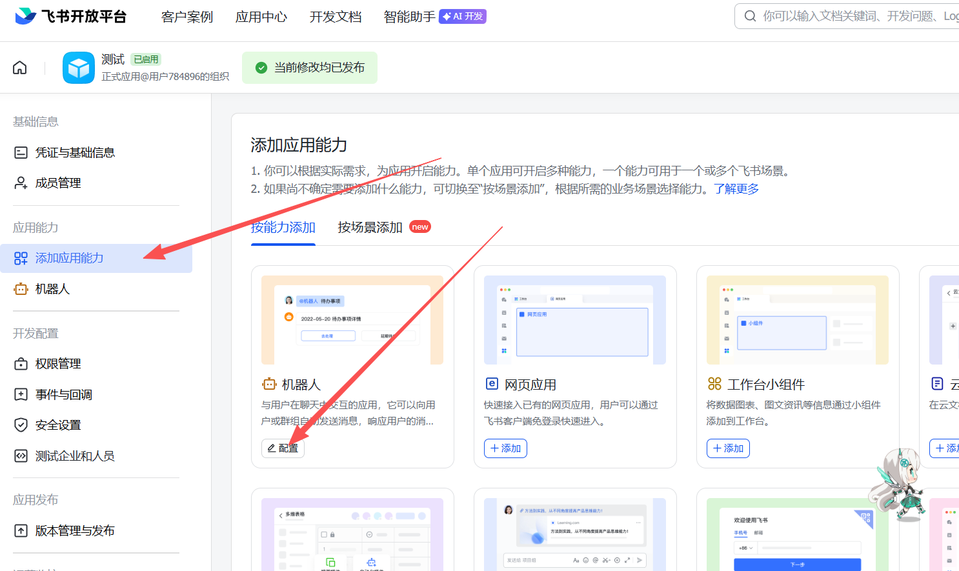Click 添加 button on 工作台小组件 card
Image resolution: width=959 pixels, height=571 pixels.
point(728,448)
